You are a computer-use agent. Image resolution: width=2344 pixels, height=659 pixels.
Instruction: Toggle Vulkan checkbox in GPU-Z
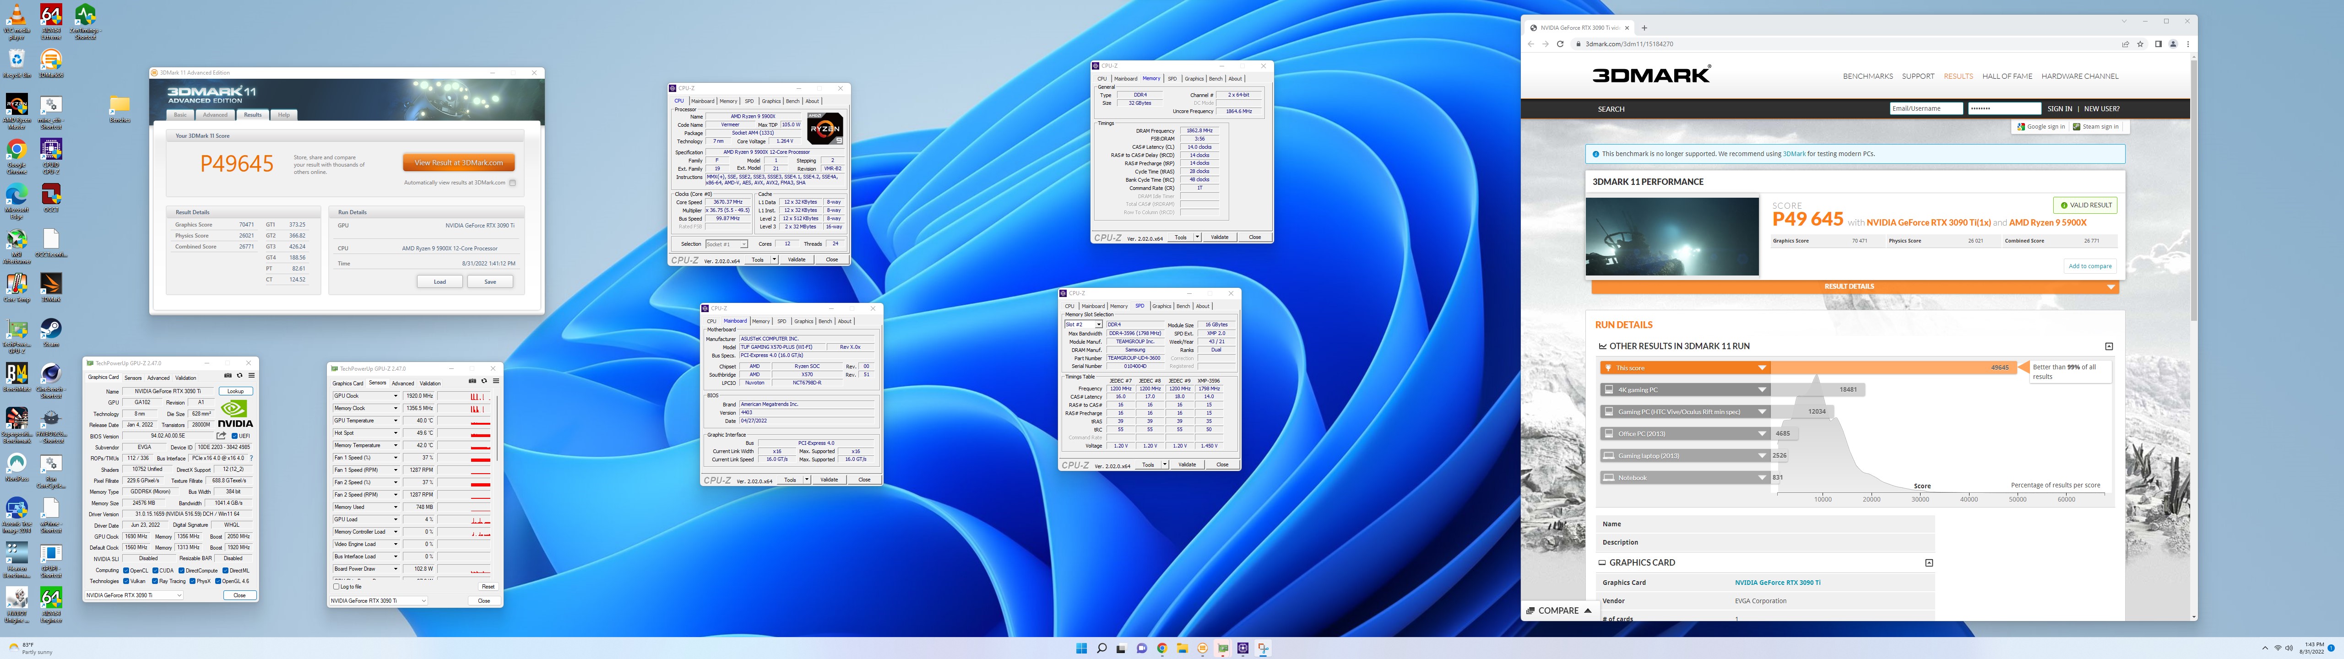coord(125,581)
